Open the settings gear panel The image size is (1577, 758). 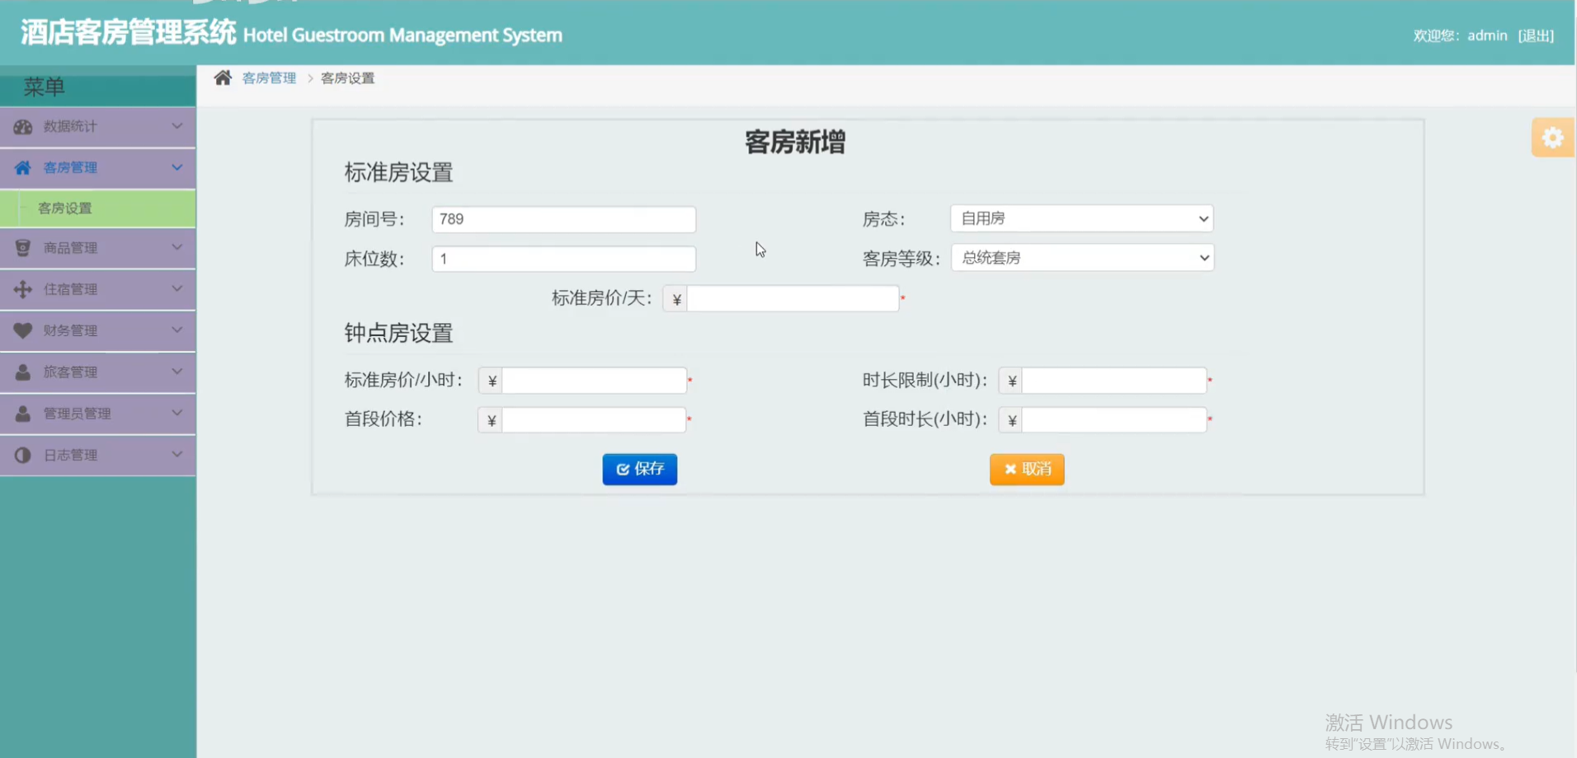(x=1552, y=138)
